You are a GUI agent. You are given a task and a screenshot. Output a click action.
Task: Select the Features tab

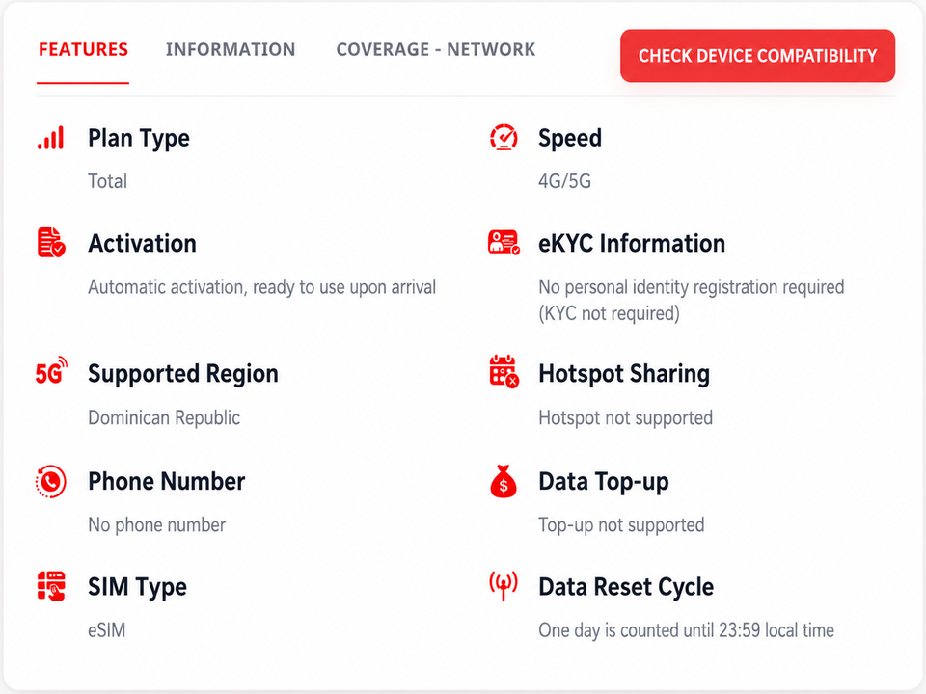pos(83,49)
